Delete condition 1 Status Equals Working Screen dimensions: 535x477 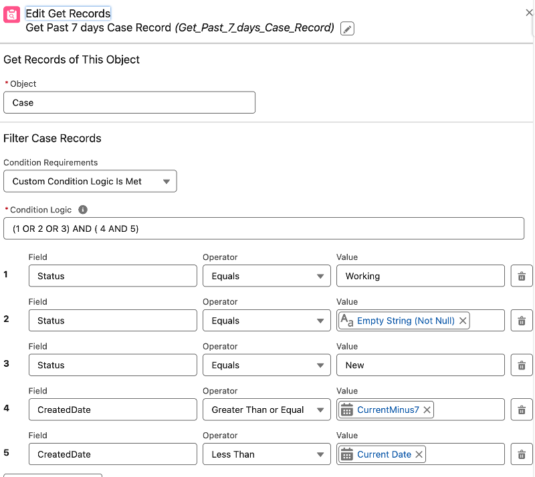[522, 276]
